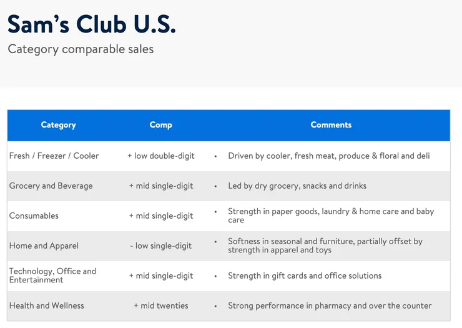Click the Grocery and Beverage category cell
The width and height of the screenshot is (462, 328).
51,186
